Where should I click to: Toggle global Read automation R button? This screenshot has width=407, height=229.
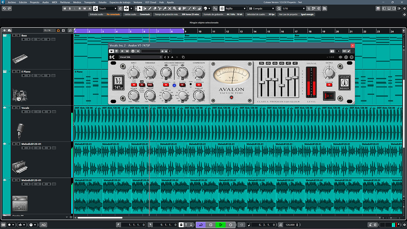(80, 8)
